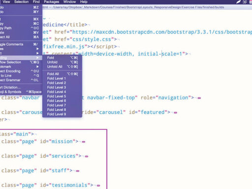Choose Reflow Selection in the Edit menu
Screen dimensions: 252x189
[21, 62]
